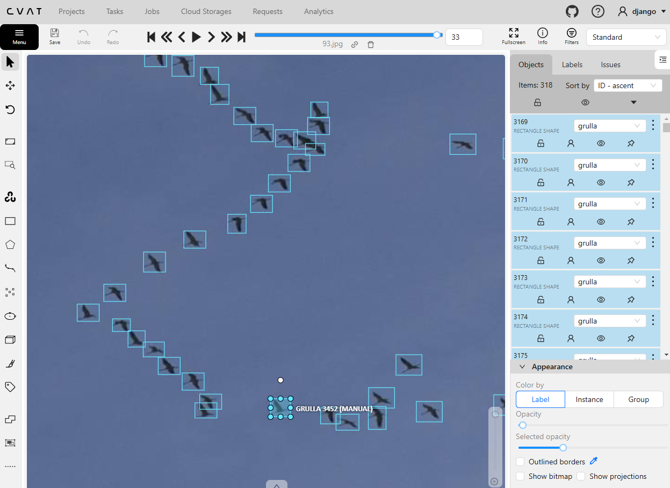Change label dropdown for object 3169

[610, 126]
